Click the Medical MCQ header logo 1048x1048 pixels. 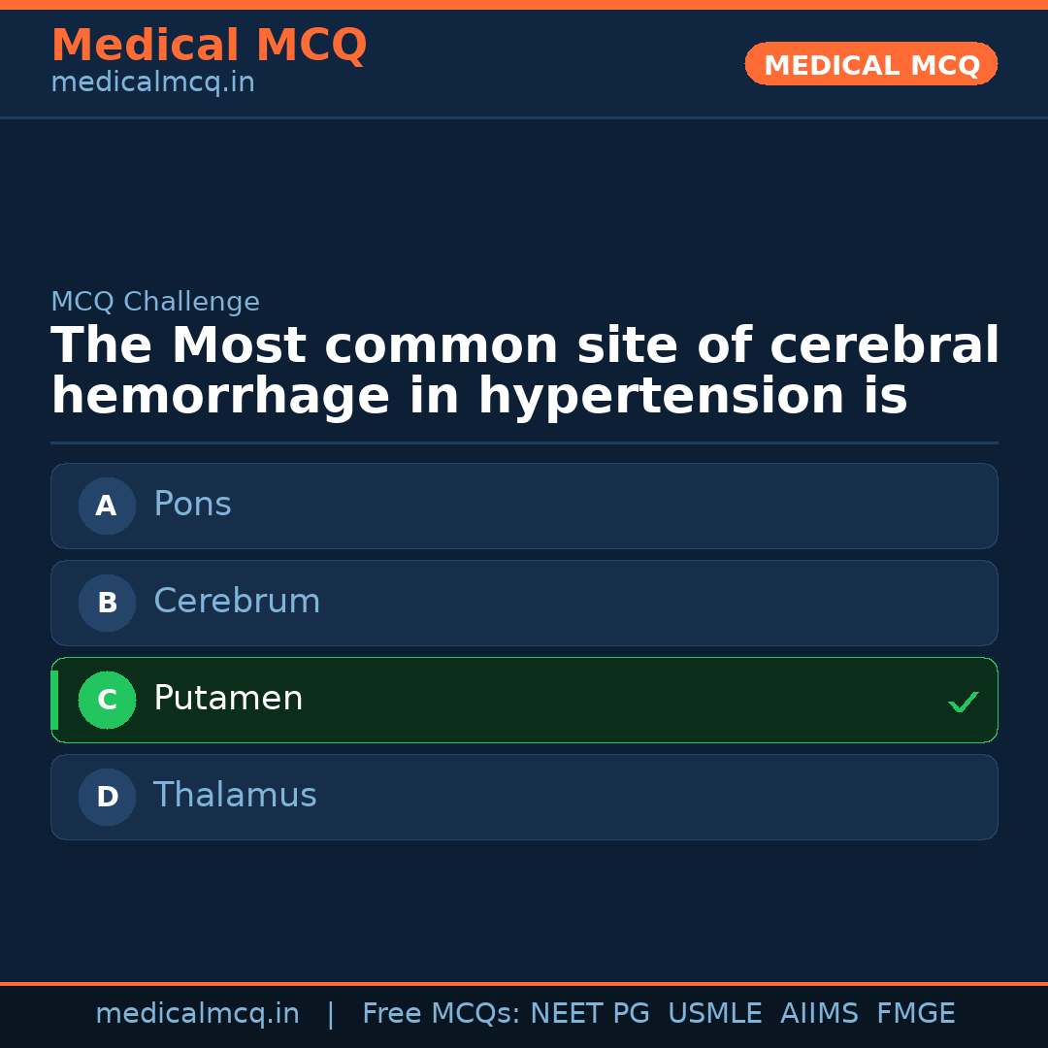[209, 46]
